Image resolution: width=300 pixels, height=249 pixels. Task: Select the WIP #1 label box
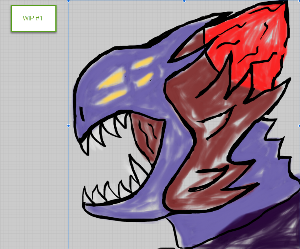pyautogui.click(x=33, y=18)
